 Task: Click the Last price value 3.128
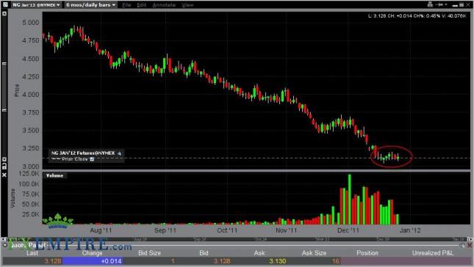point(53,261)
